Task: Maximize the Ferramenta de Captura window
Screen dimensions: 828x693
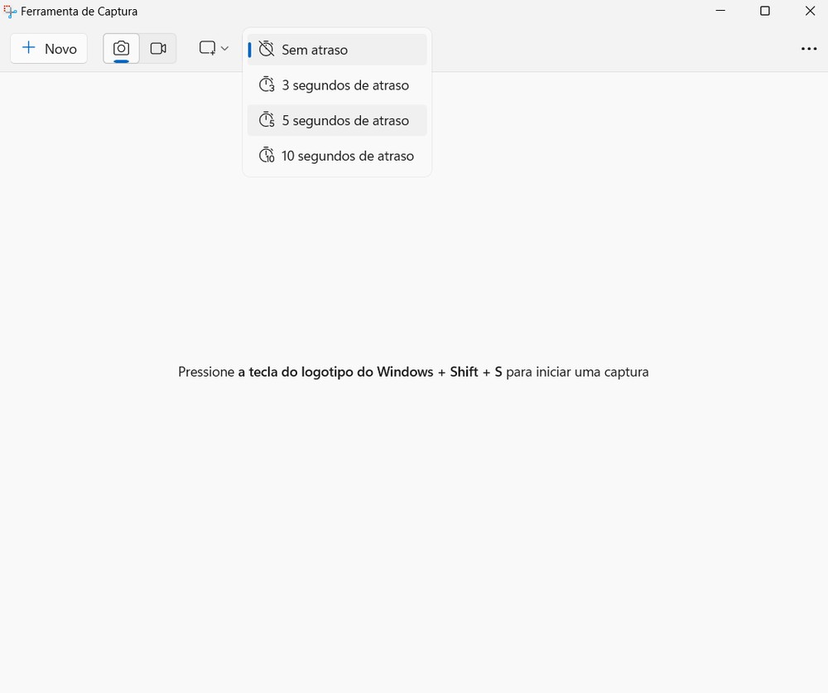Action: [x=764, y=11]
